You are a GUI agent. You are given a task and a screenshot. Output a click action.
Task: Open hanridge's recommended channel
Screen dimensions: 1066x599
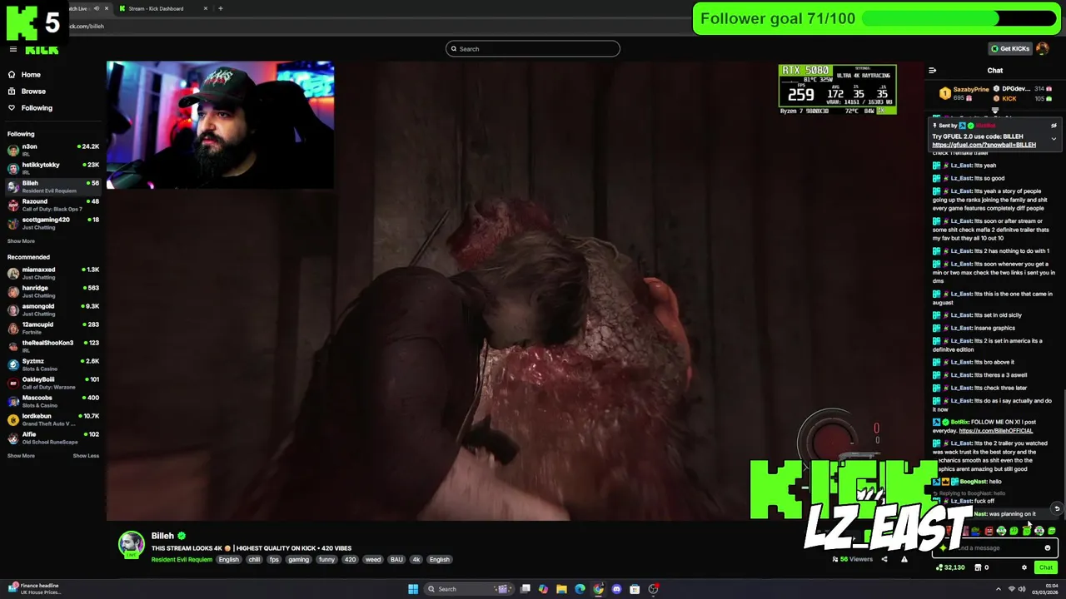click(53, 291)
